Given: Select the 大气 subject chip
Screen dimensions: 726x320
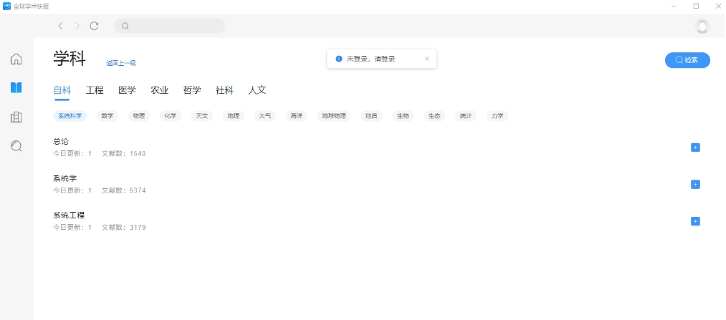Looking at the screenshot, I should coord(265,116).
